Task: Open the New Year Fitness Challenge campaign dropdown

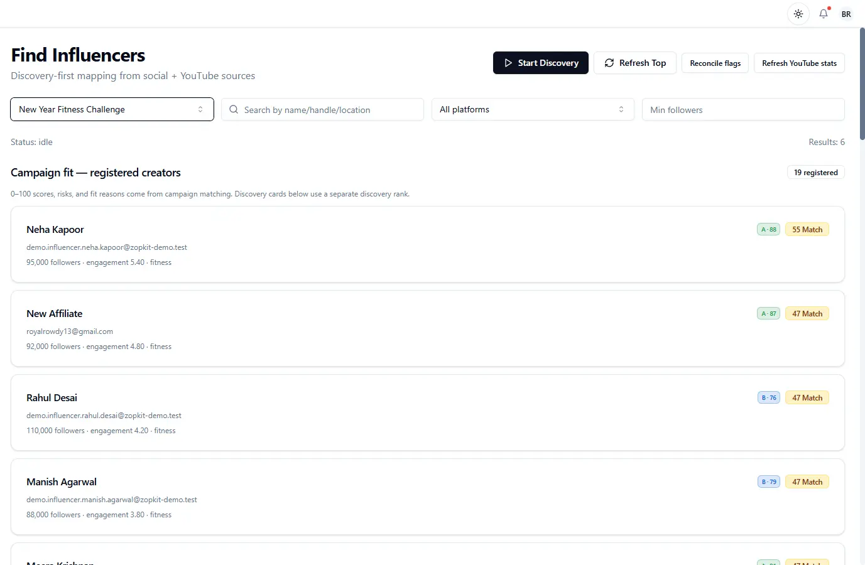Action: click(x=112, y=109)
